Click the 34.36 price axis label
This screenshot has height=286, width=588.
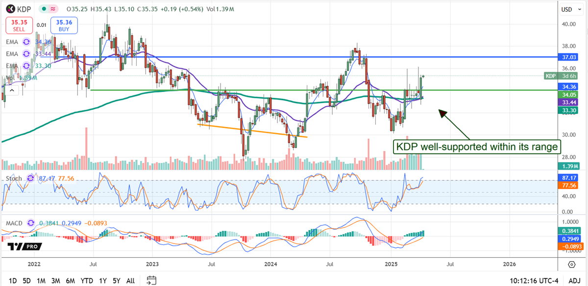tap(569, 87)
